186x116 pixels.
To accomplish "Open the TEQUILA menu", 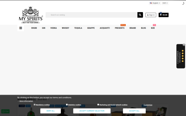I will [x=78, y=28].
